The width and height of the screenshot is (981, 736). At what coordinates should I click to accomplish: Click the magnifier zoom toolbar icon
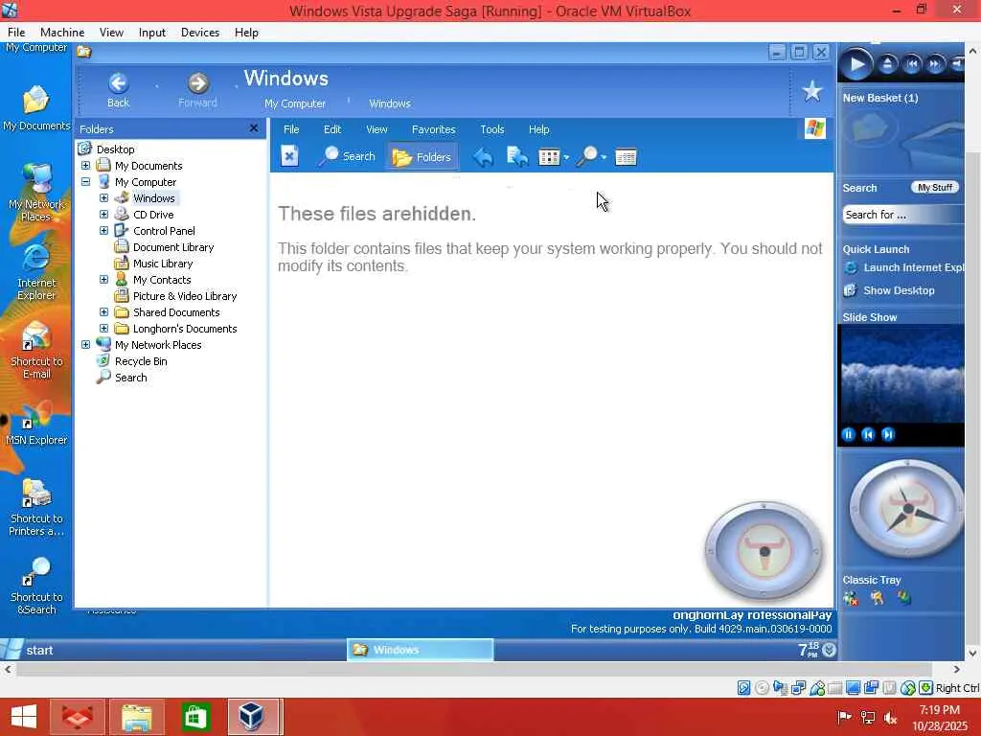click(587, 156)
